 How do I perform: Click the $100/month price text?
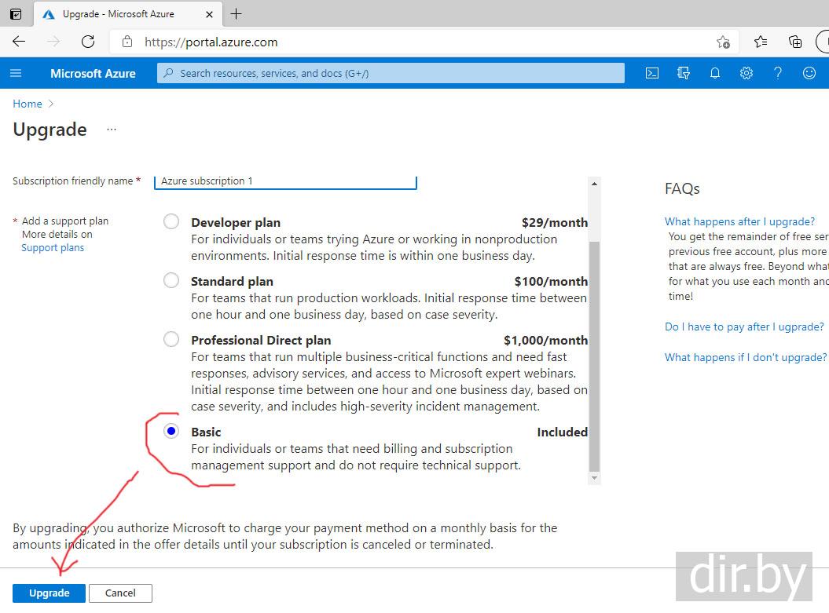[x=551, y=282]
